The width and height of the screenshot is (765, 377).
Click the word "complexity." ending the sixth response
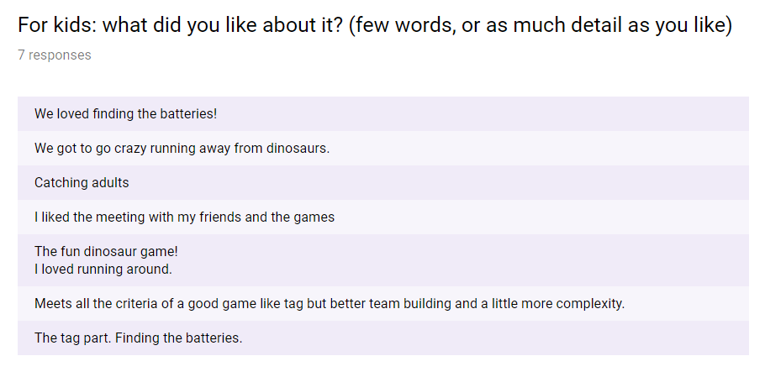pyautogui.click(x=592, y=303)
